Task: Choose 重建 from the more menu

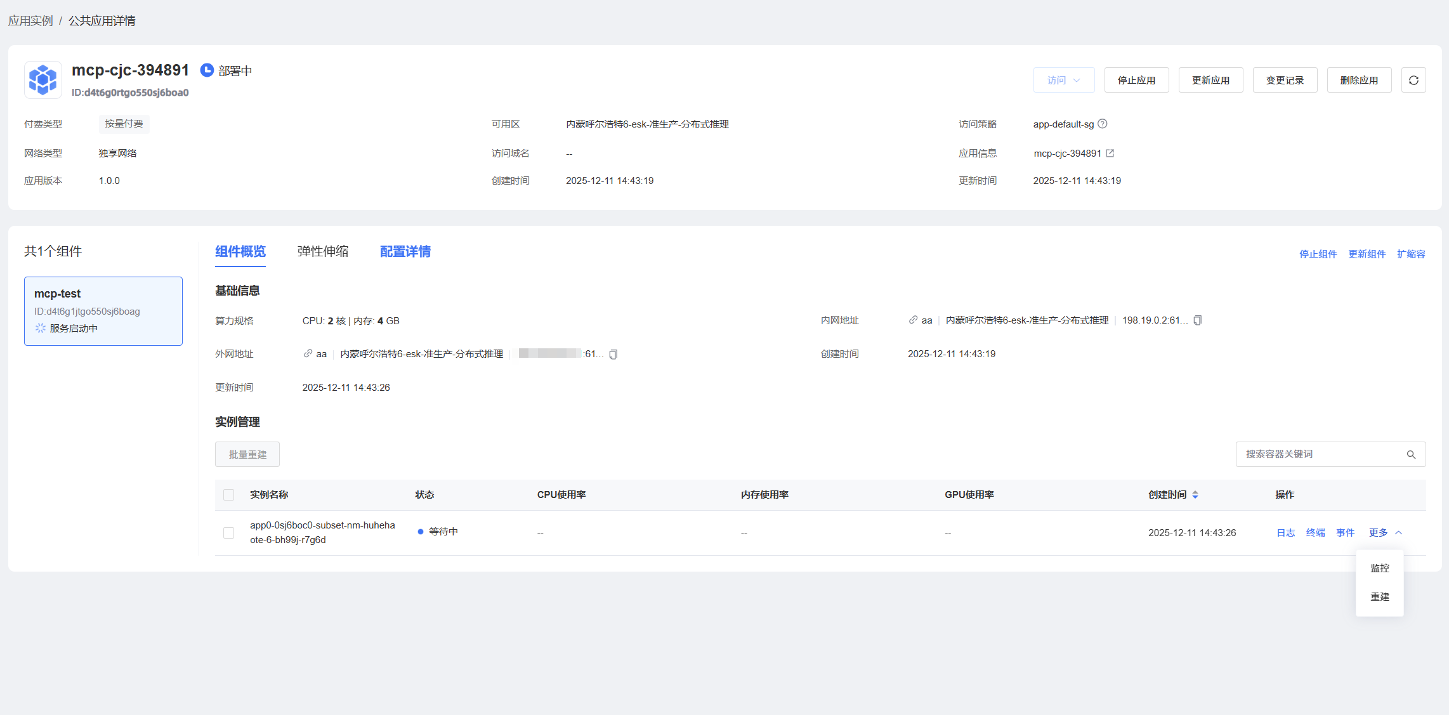Action: pyautogui.click(x=1379, y=597)
